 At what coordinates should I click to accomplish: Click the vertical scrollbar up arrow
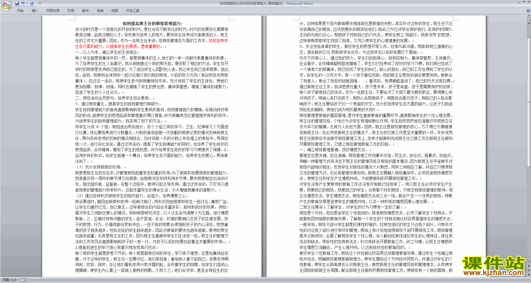pyautogui.click(x=529, y=23)
